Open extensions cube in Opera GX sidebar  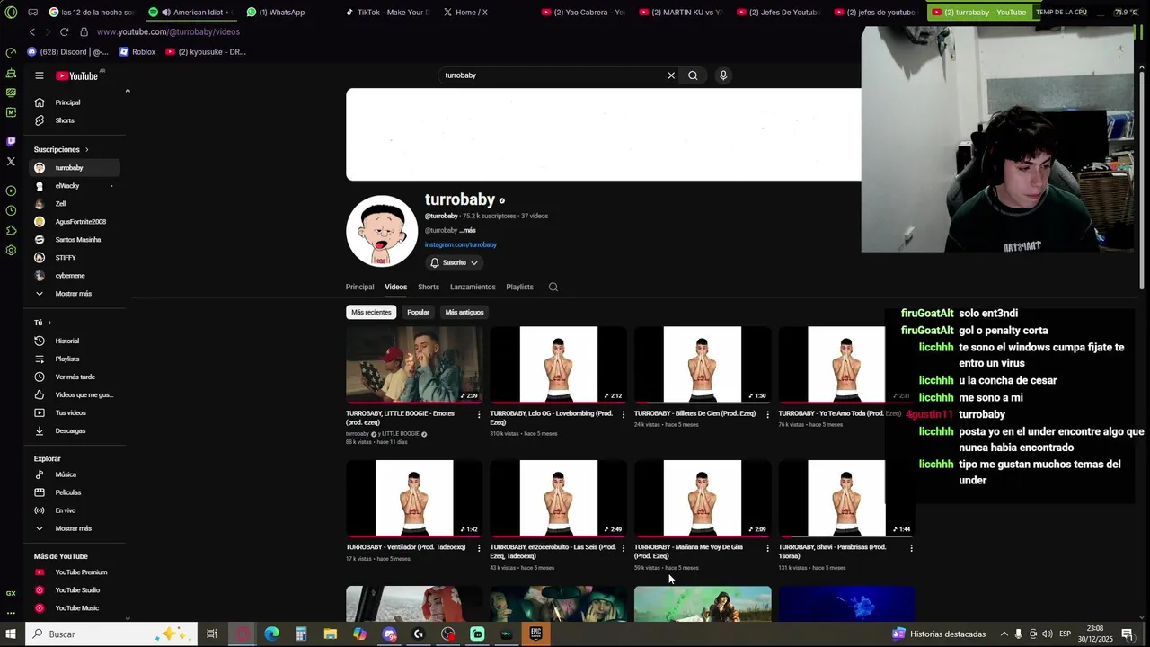[11, 230]
